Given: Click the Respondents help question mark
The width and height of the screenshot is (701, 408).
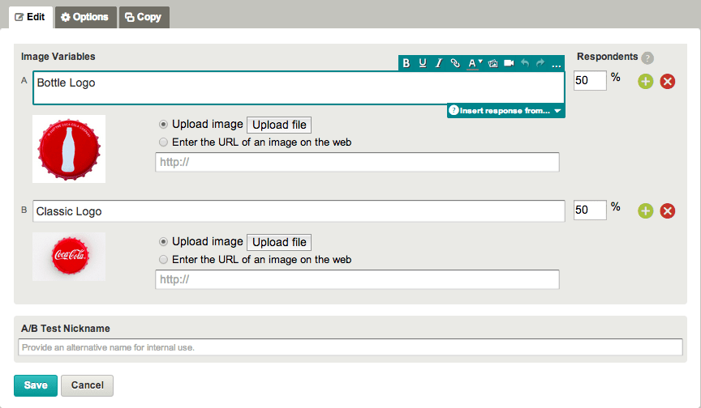Looking at the screenshot, I should [x=647, y=57].
